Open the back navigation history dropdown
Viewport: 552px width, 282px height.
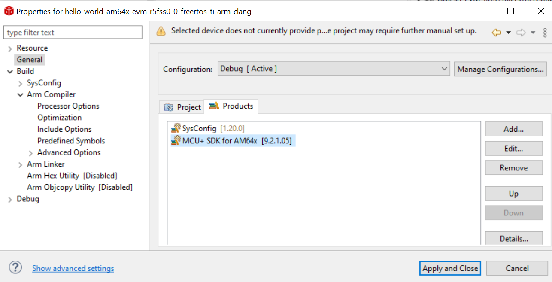[x=509, y=33]
